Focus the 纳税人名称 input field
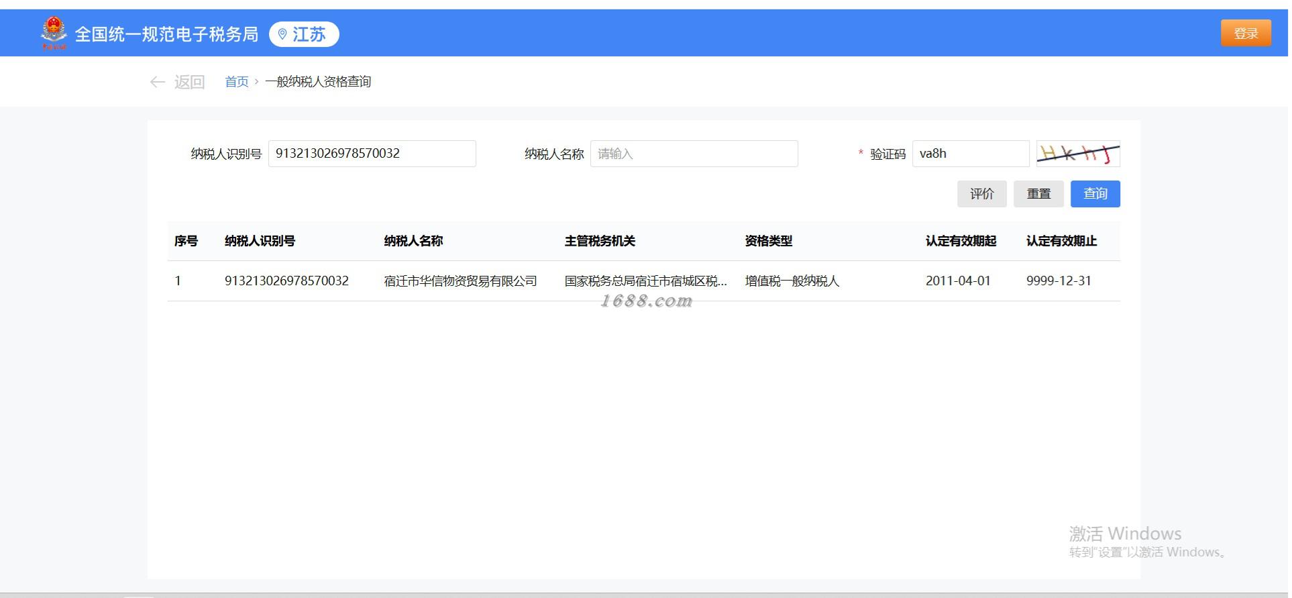The image size is (1292, 598). (x=694, y=154)
